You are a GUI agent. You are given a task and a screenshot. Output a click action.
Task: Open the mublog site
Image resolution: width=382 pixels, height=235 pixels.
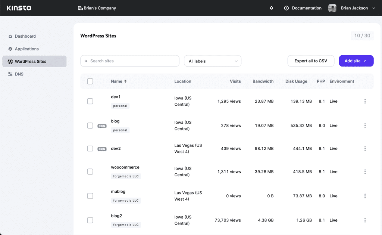(118, 192)
